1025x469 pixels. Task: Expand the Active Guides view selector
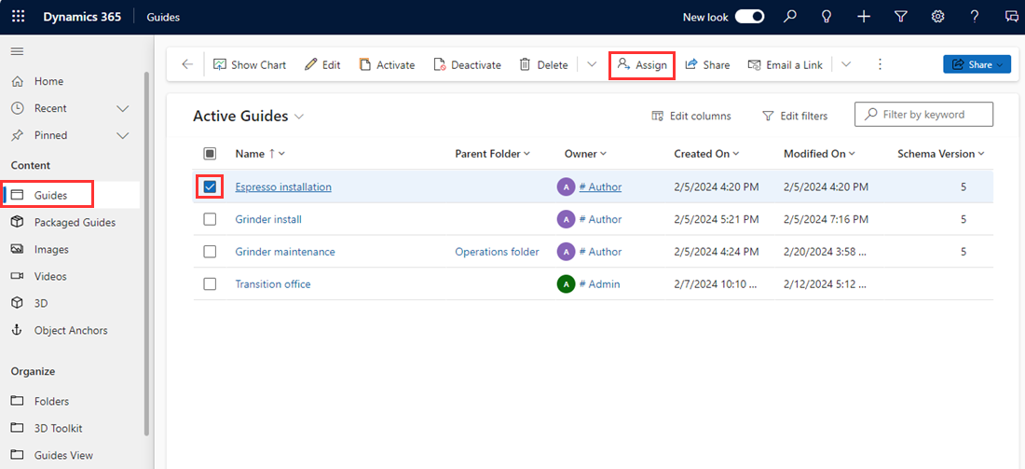[299, 117]
